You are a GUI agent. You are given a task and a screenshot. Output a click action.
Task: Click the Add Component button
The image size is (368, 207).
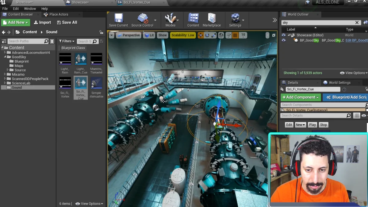click(x=301, y=97)
